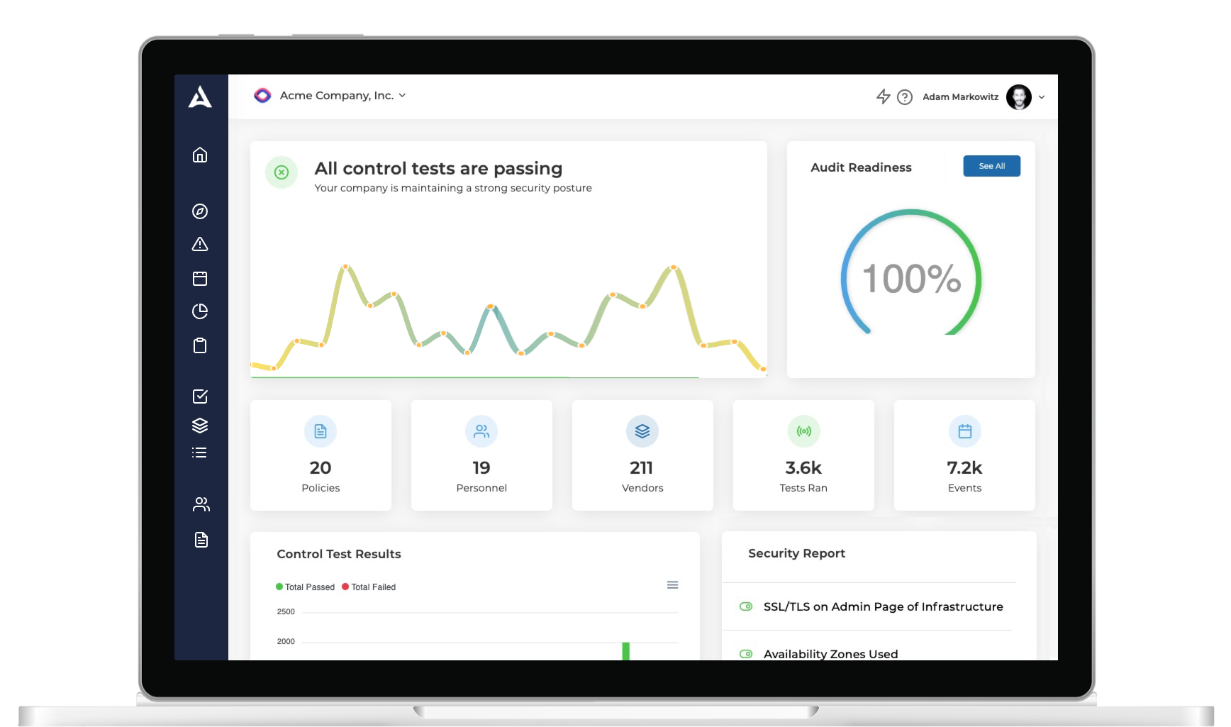
Task: Select the calendar icon in sidebar
Action: (x=200, y=278)
